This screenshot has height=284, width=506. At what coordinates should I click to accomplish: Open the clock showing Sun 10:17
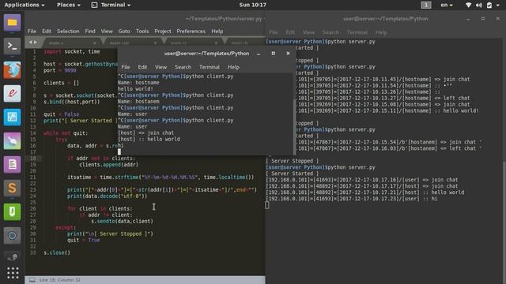coord(253,5)
